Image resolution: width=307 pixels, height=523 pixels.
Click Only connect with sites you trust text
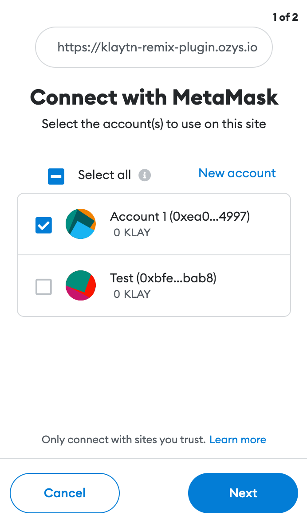[123, 440]
